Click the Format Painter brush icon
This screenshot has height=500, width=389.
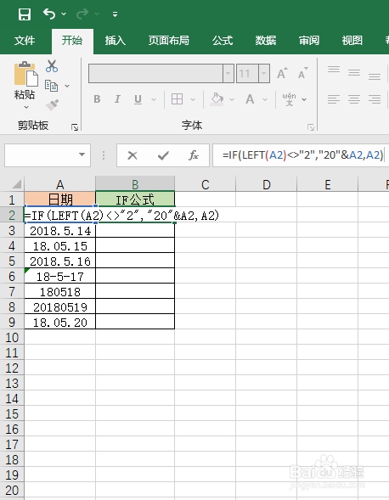(x=52, y=105)
